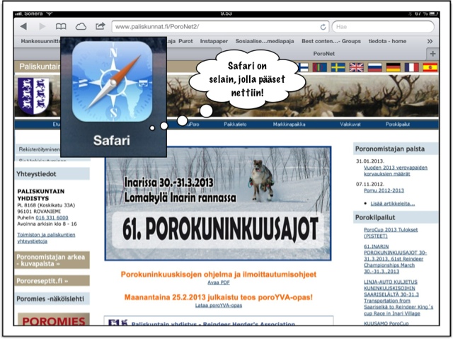Click the Maanantaina 25.2.2013 poroYVA-opas headline
453x339 pixels.
[x=219, y=297]
